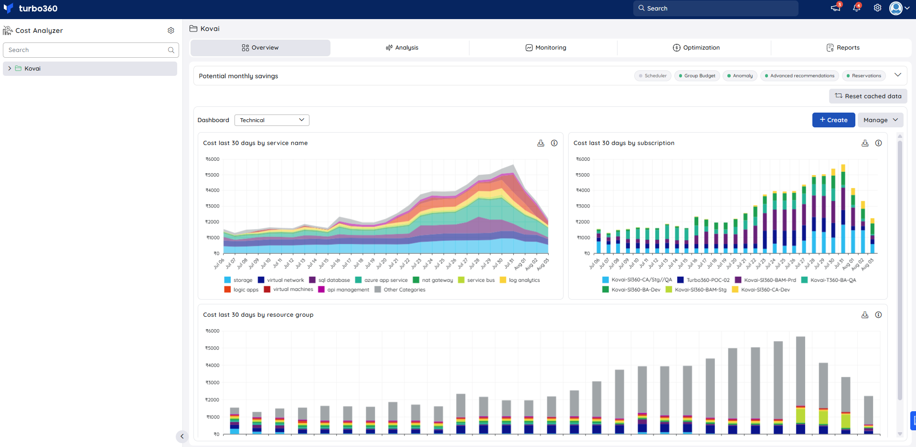Screen dimensions: 916x447
Task: Click the Cost Analyzer module icon
Action: (x=8, y=31)
